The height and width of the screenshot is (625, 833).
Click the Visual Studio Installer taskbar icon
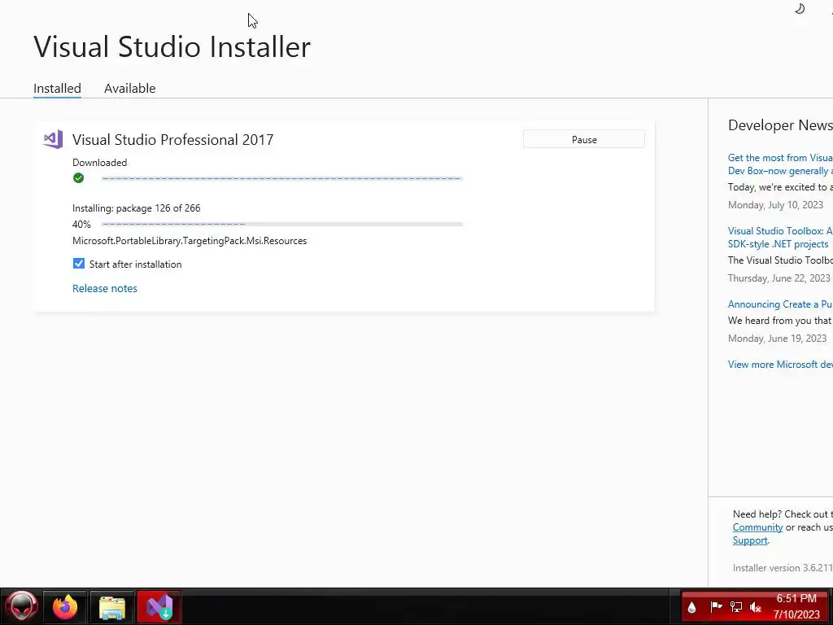tap(159, 606)
